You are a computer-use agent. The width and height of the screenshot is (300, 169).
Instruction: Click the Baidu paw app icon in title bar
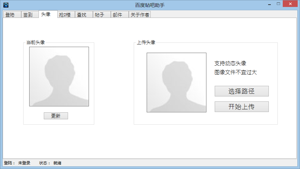point(6,5)
